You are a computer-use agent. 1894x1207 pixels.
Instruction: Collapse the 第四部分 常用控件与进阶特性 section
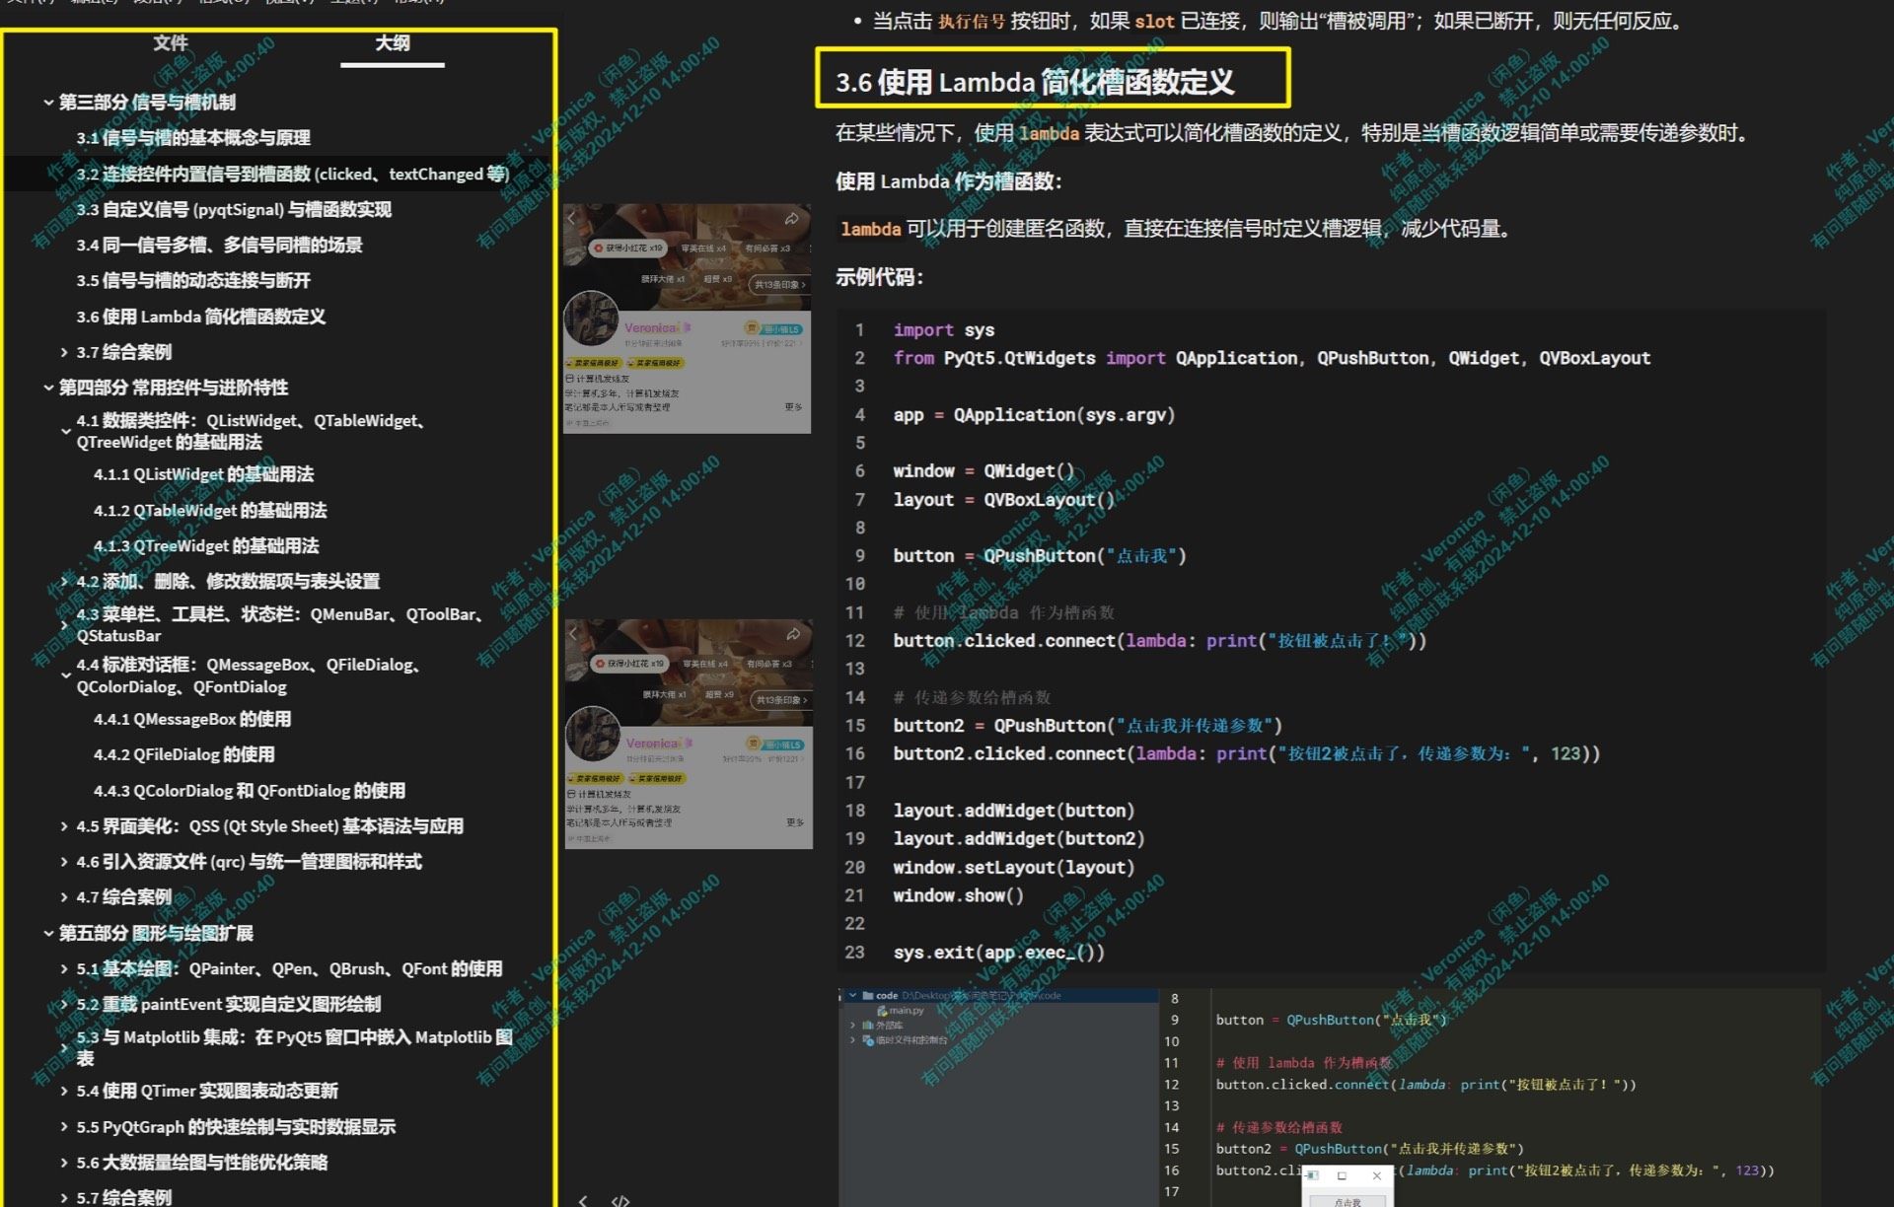(48, 388)
